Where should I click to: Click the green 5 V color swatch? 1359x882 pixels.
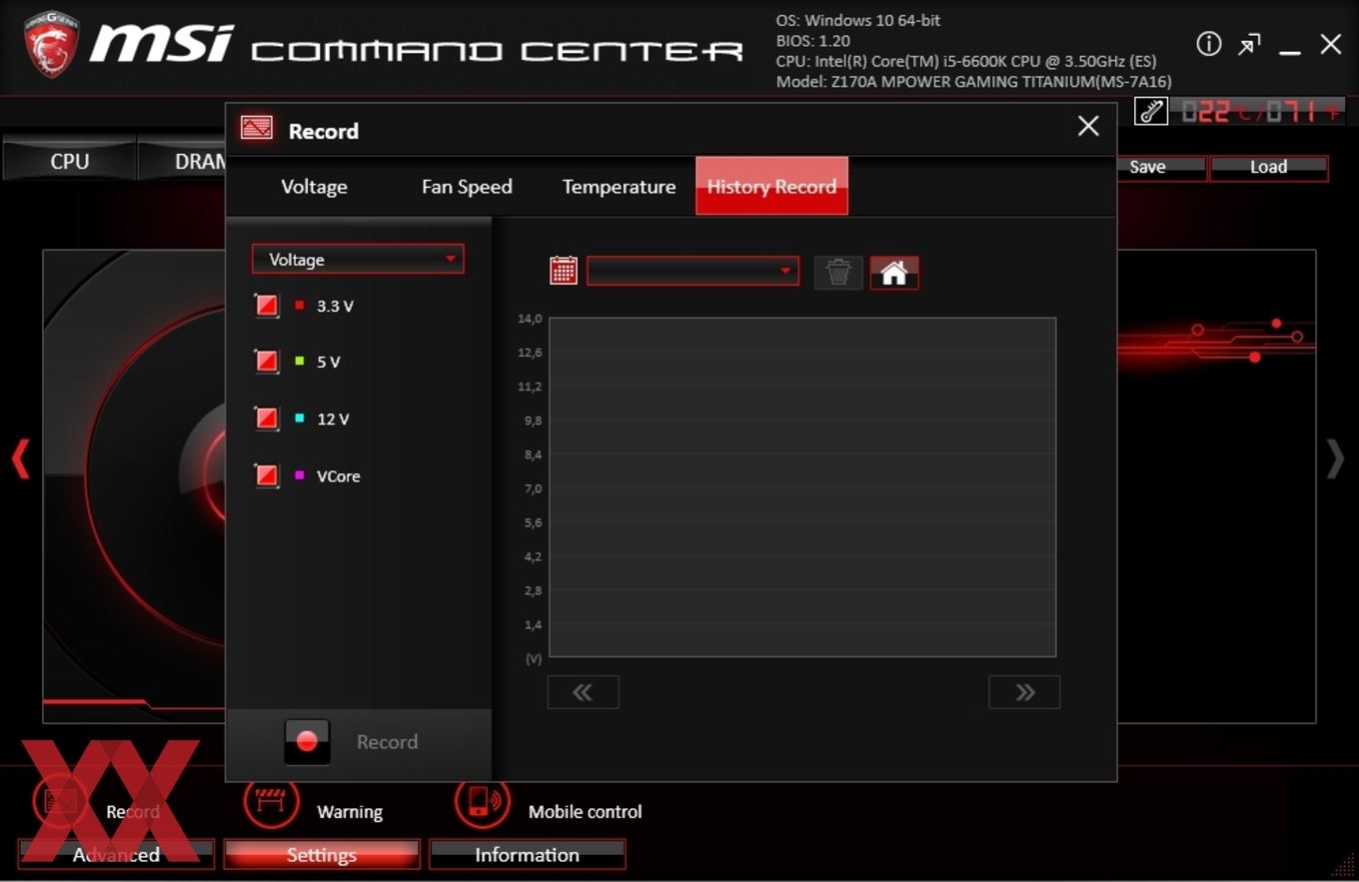click(299, 361)
